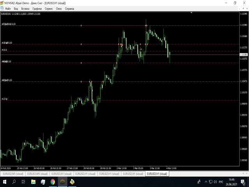Restore the inner chart window
This screenshot has width=249, height=187.
coord(243,9)
